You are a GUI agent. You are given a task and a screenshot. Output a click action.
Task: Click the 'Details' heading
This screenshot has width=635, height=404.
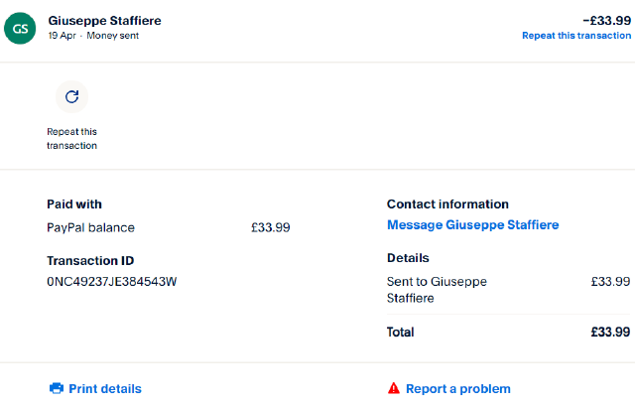pos(407,258)
